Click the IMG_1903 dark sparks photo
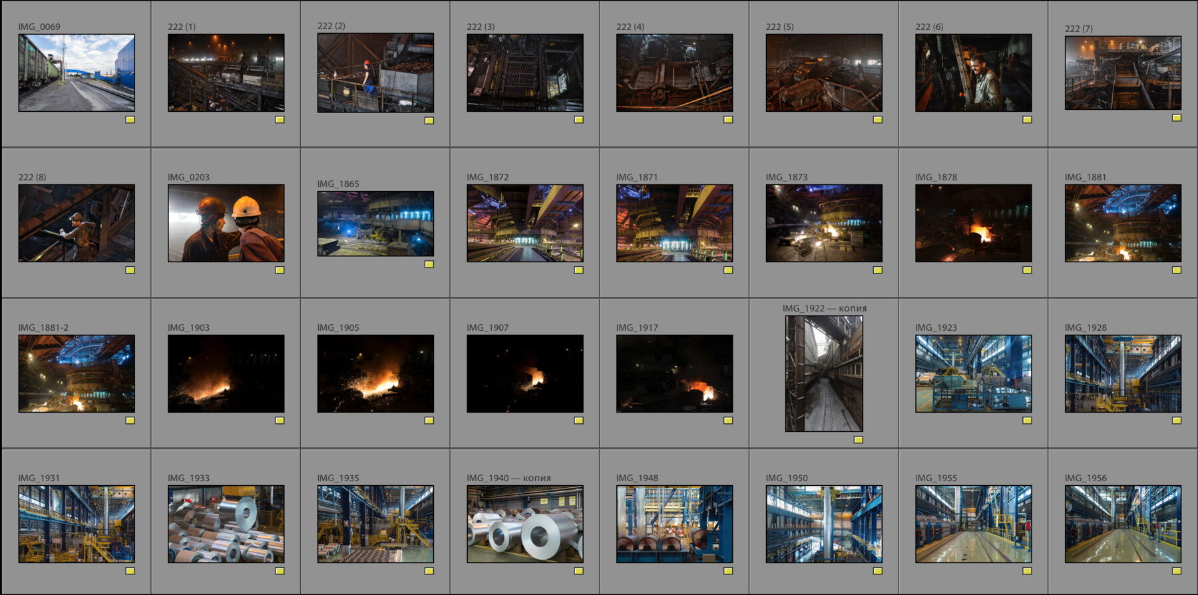Image resolution: width=1198 pixels, height=595 pixels. click(226, 373)
